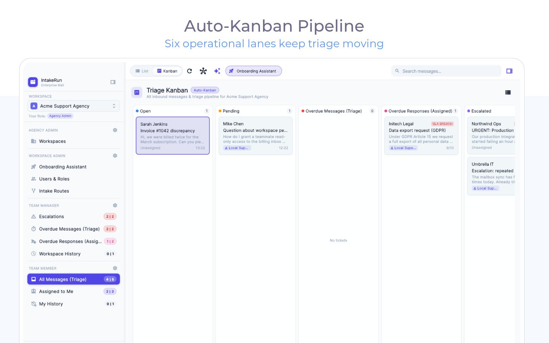Open Workspaces in the sidebar
Screen dimensions: 549x343
(x=74, y=141)
